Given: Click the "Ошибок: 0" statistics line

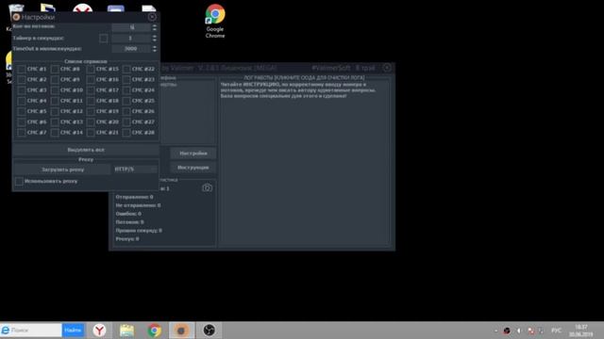Looking at the screenshot, I should 128,214.
